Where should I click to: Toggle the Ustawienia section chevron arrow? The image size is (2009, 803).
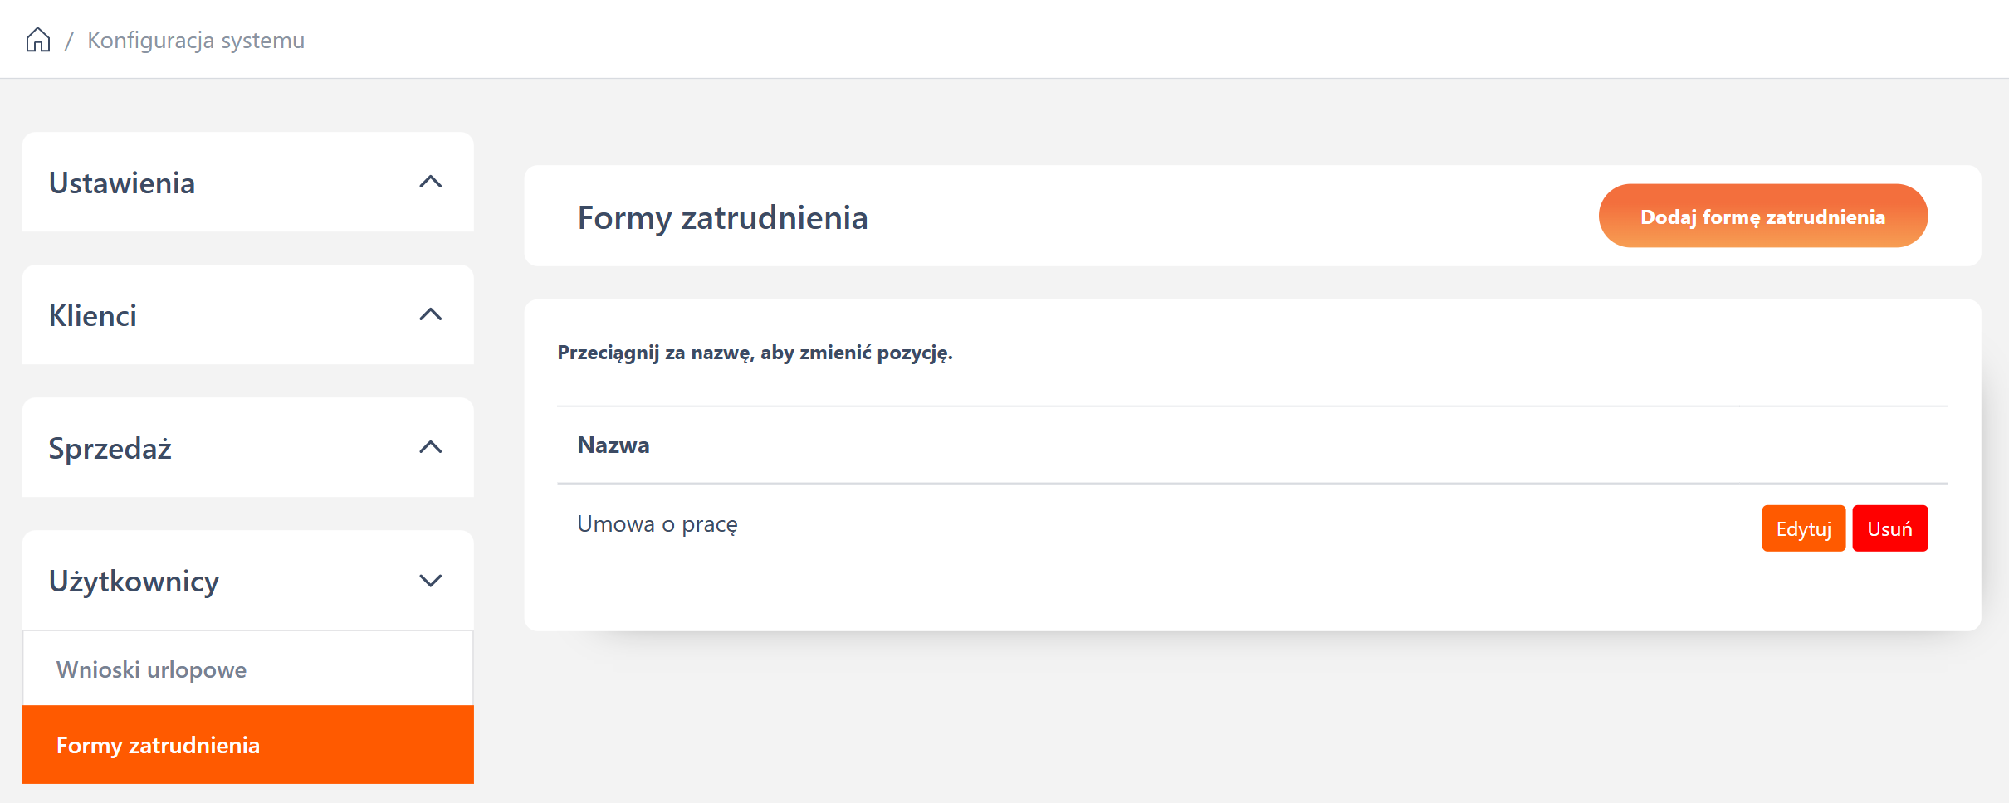coord(430,182)
